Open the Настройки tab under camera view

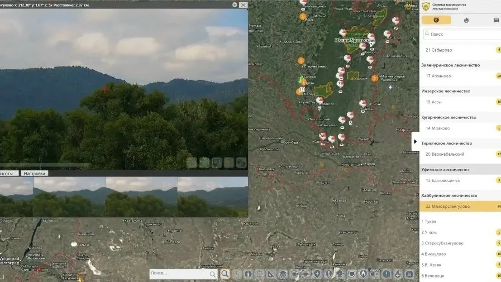point(34,173)
